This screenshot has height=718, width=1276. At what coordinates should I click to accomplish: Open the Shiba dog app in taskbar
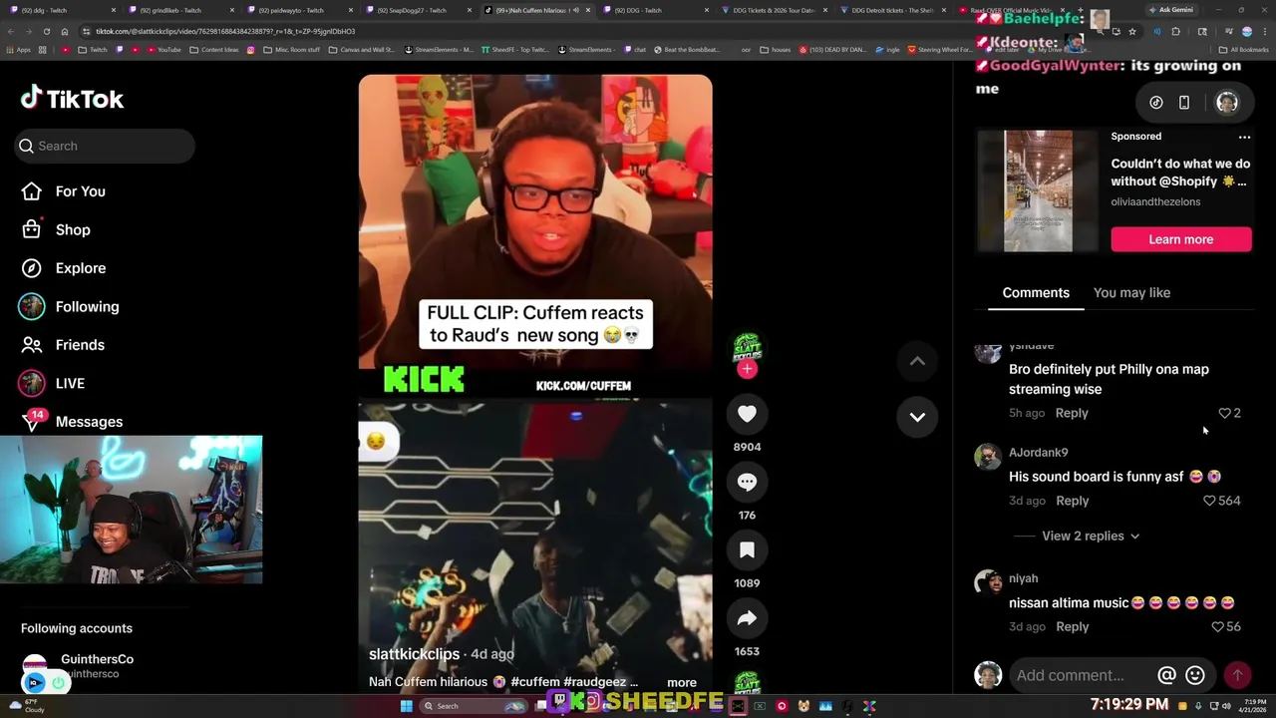(x=803, y=706)
